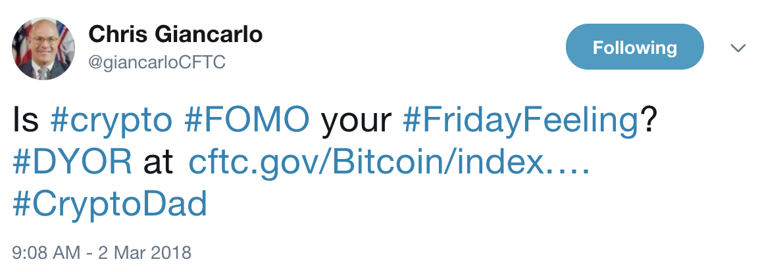Follow the #DYOR hashtag link
This screenshot has width=758, height=272.
(x=72, y=162)
